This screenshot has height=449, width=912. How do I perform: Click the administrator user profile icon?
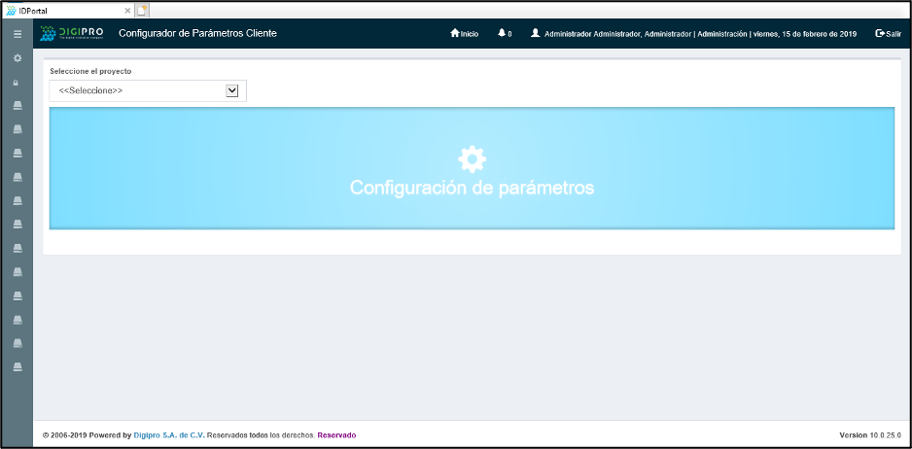pyautogui.click(x=535, y=33)
